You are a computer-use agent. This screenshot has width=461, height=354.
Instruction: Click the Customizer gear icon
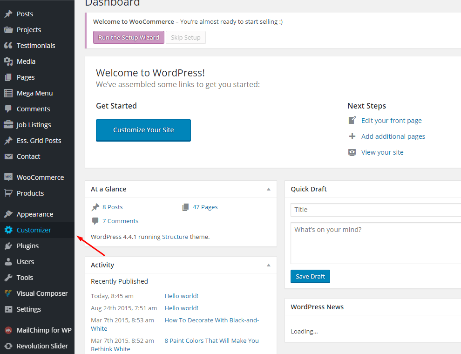(x=8, y=230)
